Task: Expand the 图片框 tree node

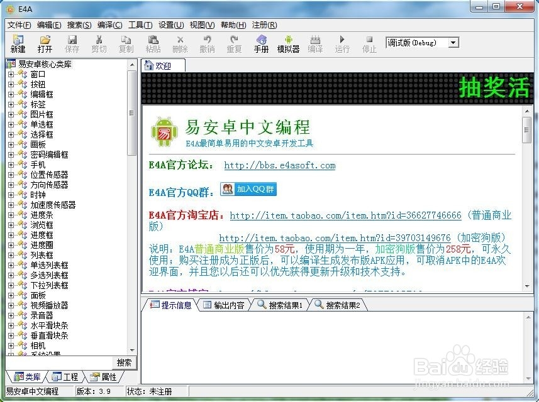Action: 11,114
